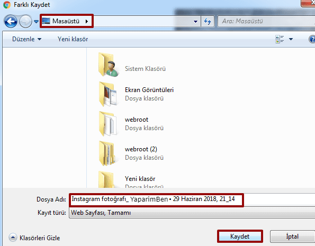Open the address bar history dropdown arrow
This screenshot has width=315, height=246.
click(x=195, y=21)
